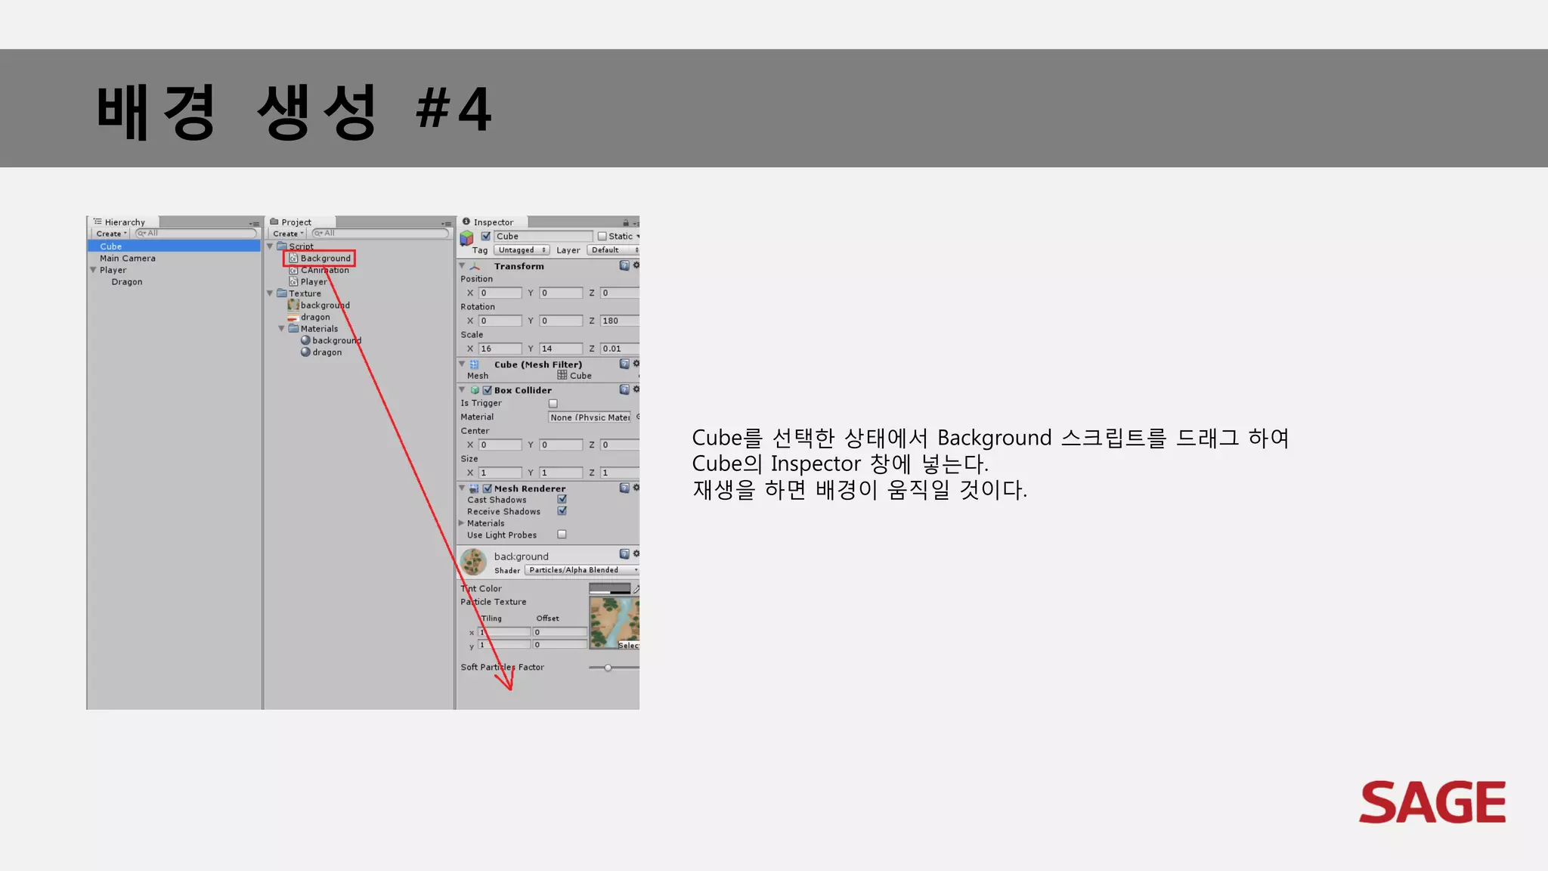1548x871 pixels.
Task: Open help for Box Collider
Action: [x=624, y=389]
